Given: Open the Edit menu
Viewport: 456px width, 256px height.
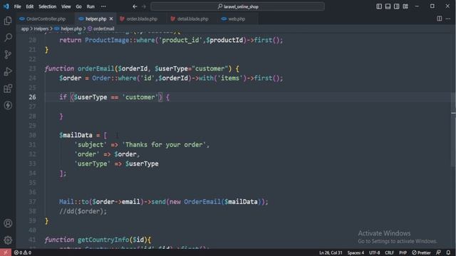Looking at the screenshot, I should (29, 6).
